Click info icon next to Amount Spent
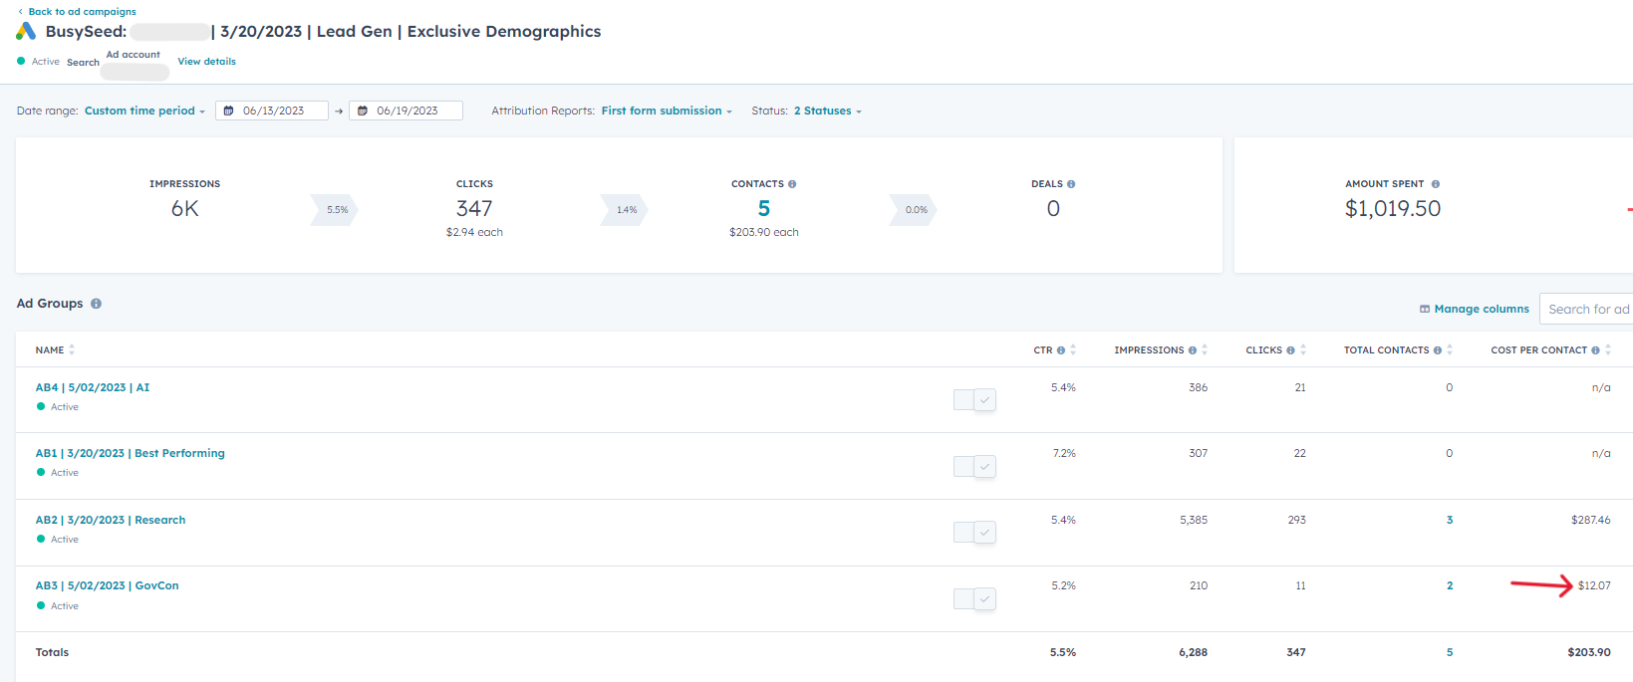The width and height of the screenshot is (1633, 682). tap(1435, 184)
